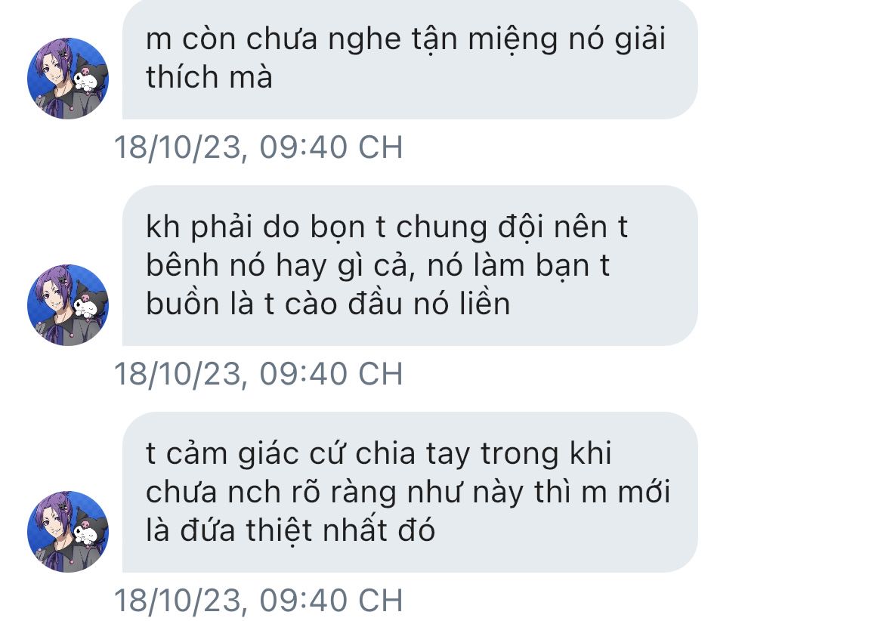The height and width of the screenshot is (621, 884).
Task: Click the line 't cảm giác cứ chia tay trong khi'
Action: click(379, 453)
